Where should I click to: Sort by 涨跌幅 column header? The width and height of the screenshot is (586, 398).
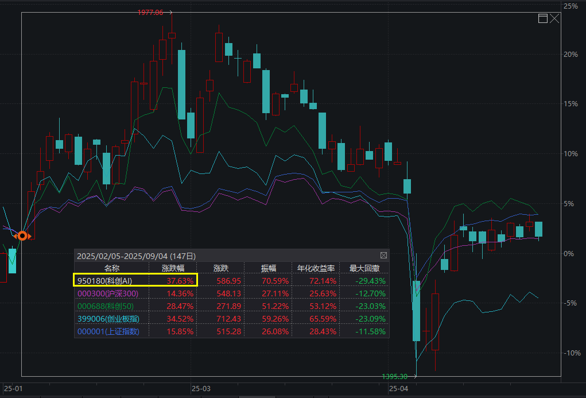coord(173,268)
